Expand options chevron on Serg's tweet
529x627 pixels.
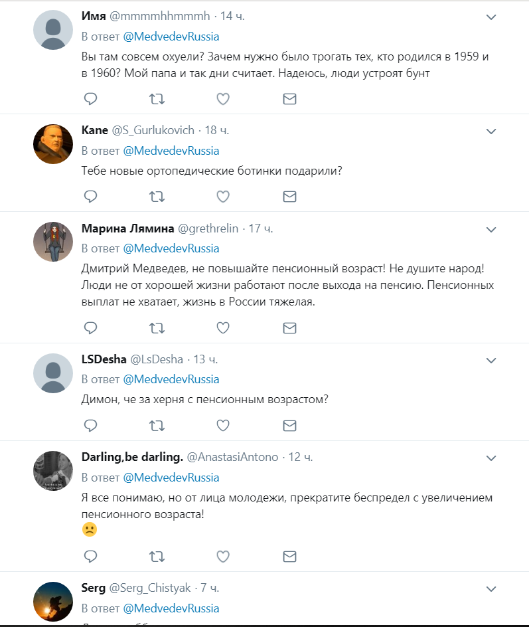click(491, 589)
